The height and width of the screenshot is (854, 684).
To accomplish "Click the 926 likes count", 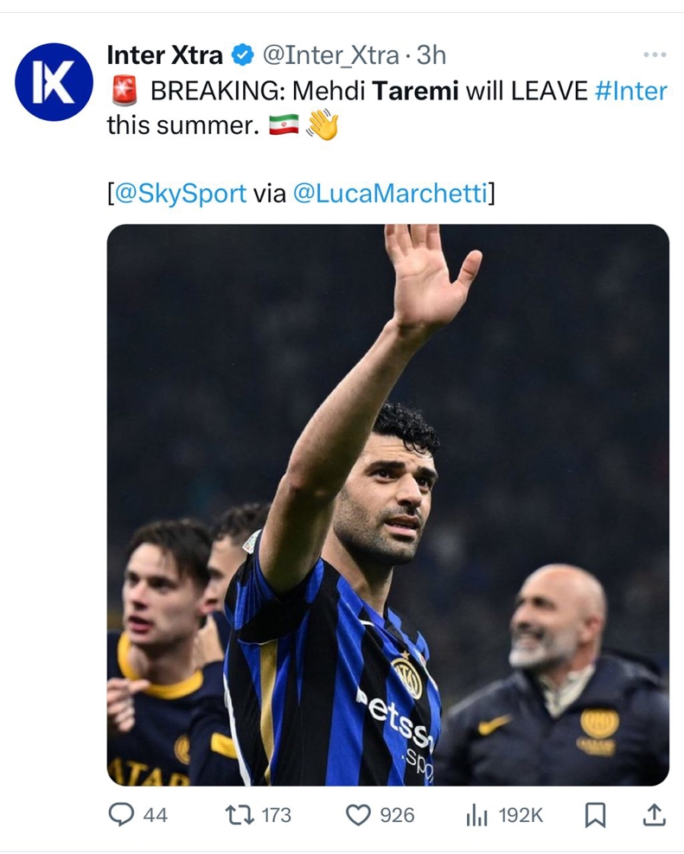I will pos(397,814).
